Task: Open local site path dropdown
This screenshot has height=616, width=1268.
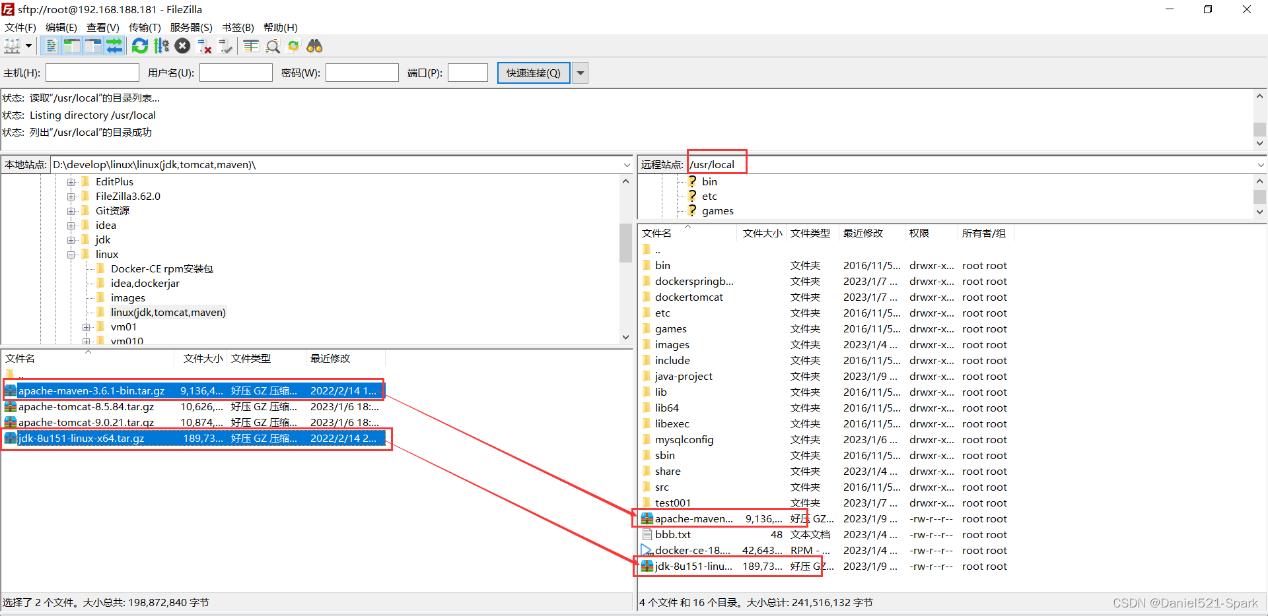Action: pos(627,165)
